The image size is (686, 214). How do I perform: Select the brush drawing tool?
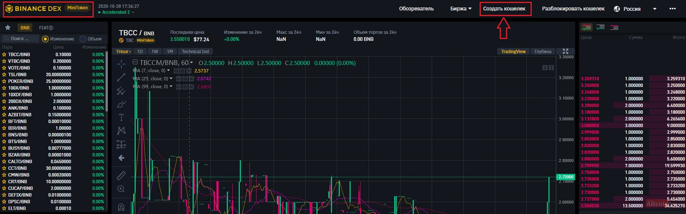[121, 104]
